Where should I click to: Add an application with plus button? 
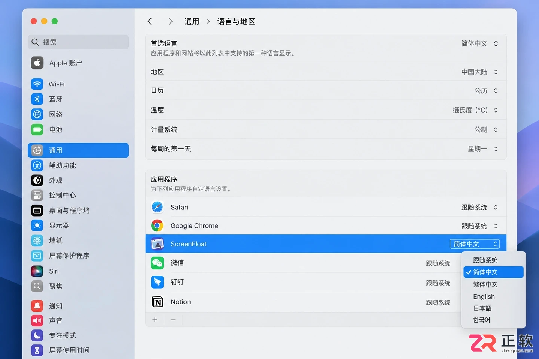[155, 320]
